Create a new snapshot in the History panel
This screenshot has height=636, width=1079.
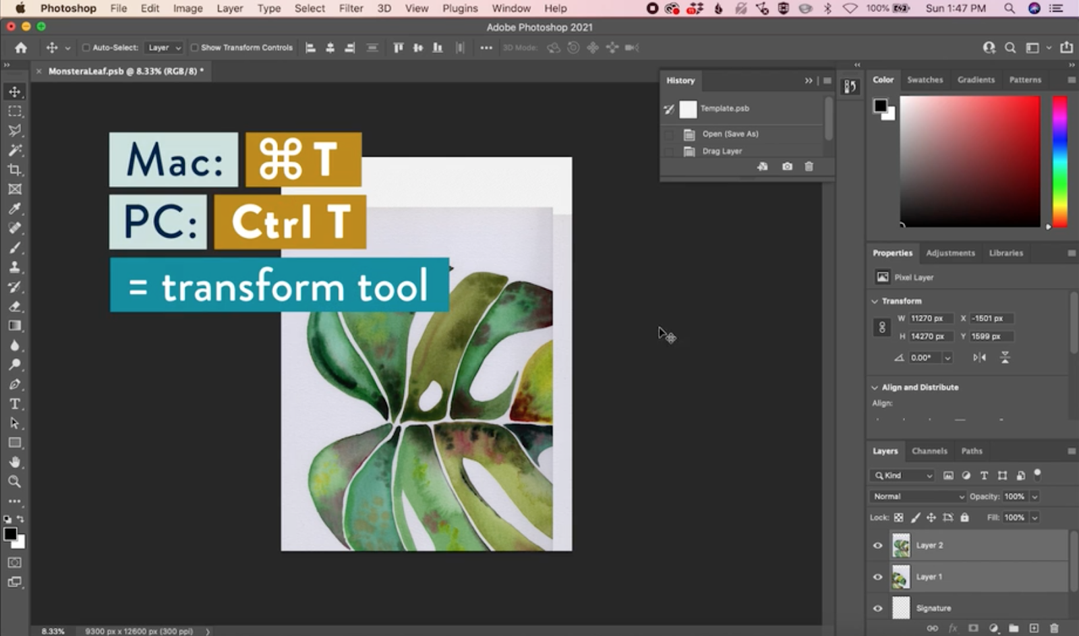787,166
